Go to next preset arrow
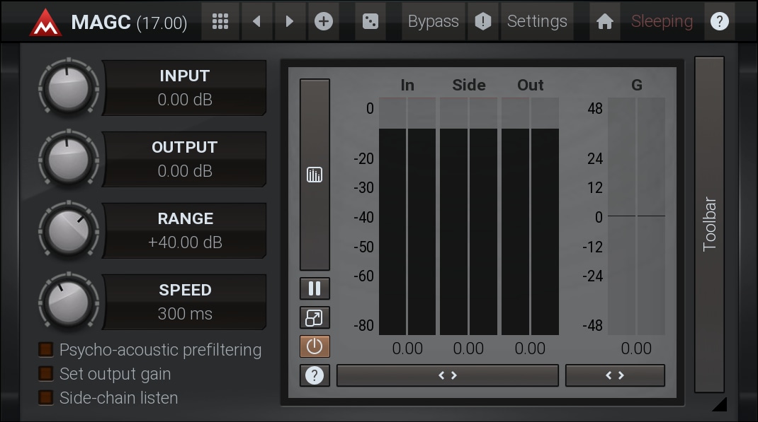Screen dimensions: 758x422 pyautogui.click(x=289, y=21)
